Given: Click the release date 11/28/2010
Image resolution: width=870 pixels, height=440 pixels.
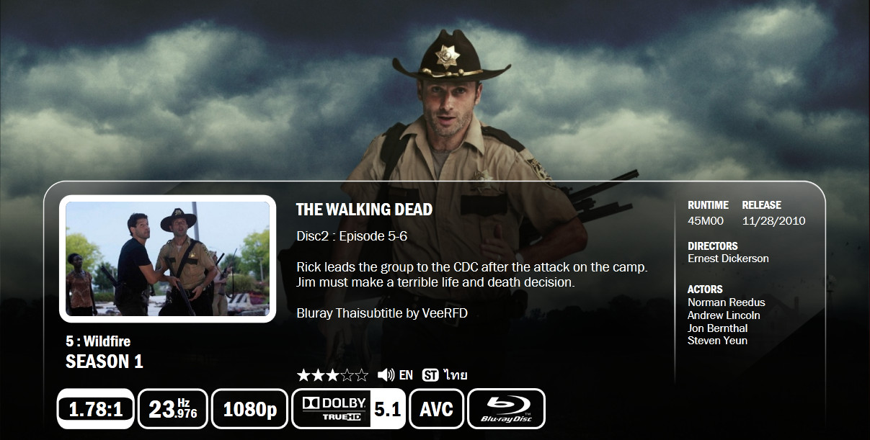Looking at the screenshot, I should coord(773,221).
